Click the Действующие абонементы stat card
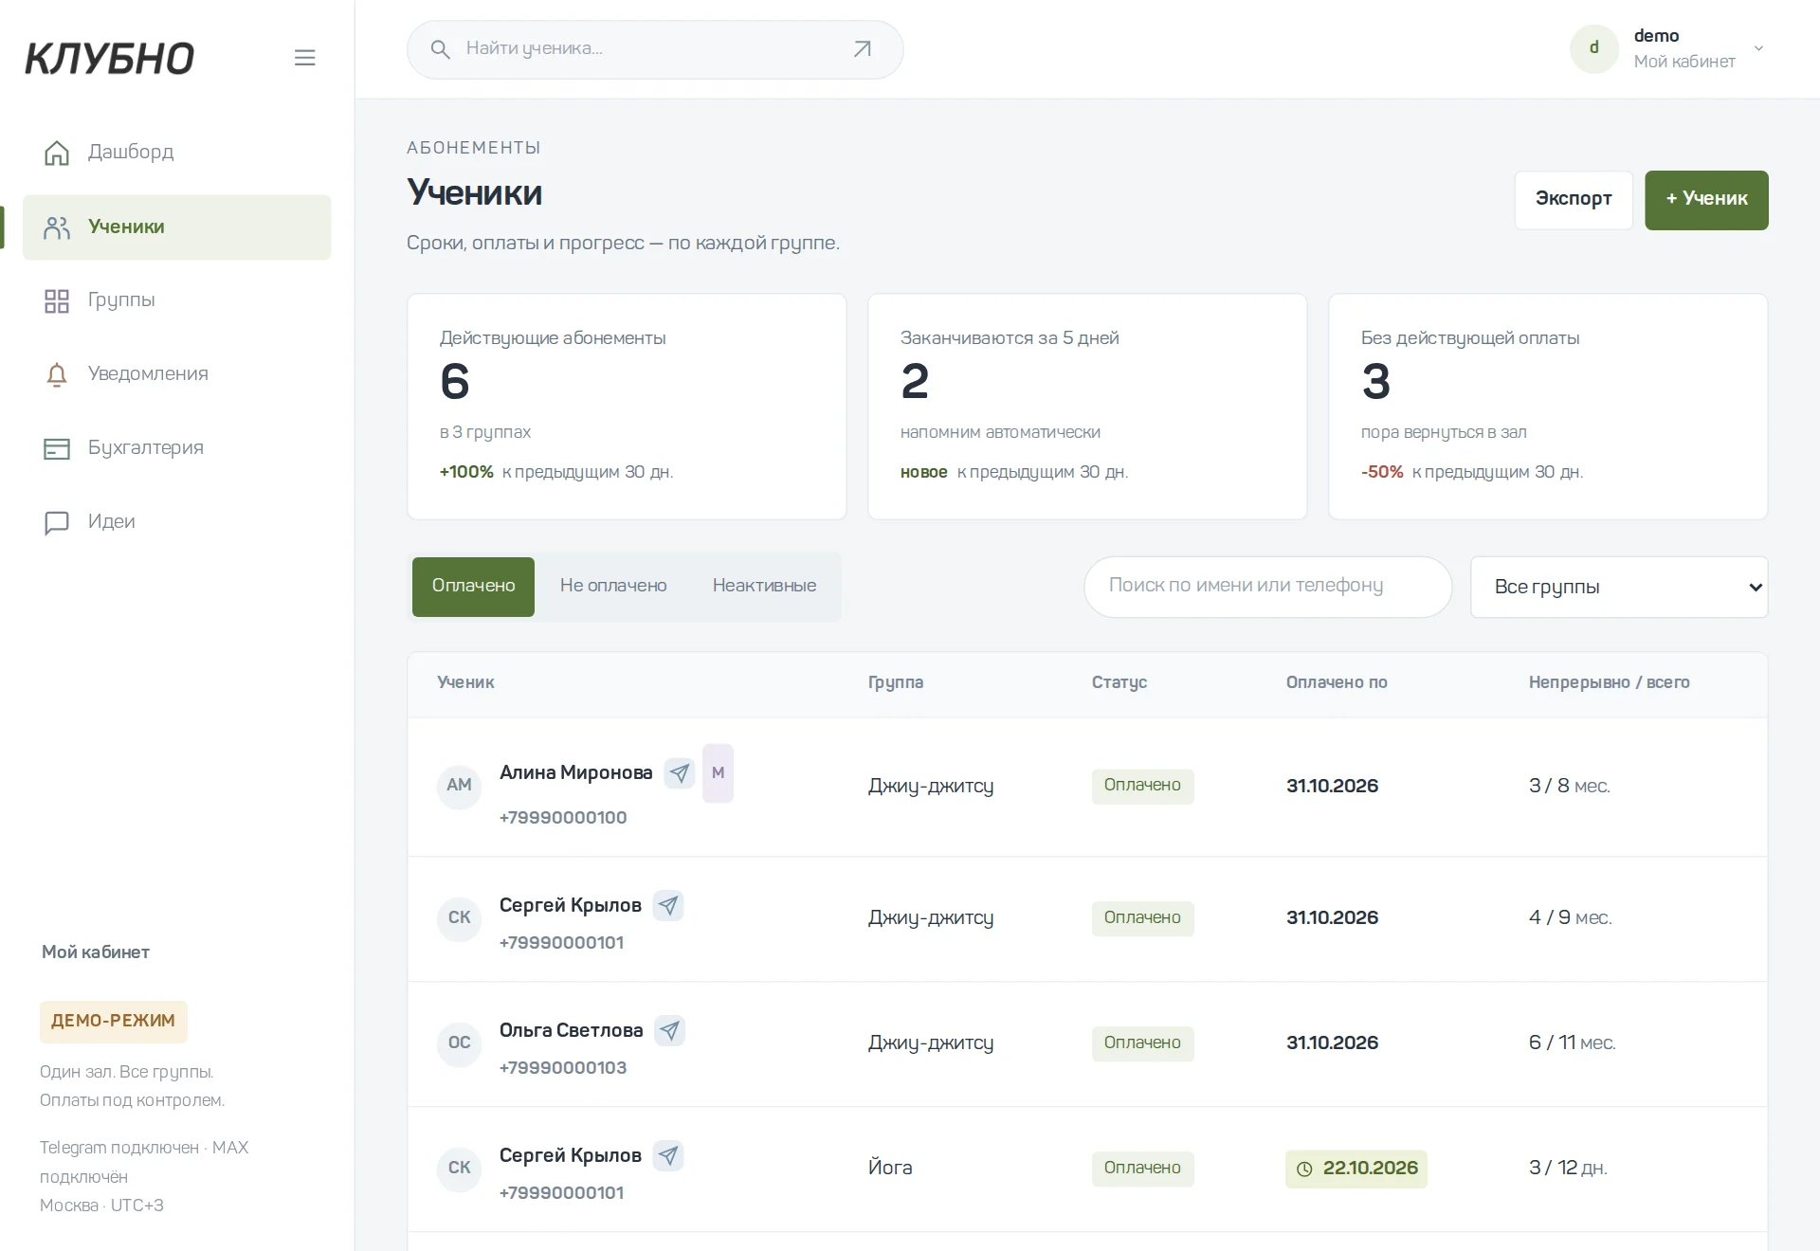 (x=627, y=407)
